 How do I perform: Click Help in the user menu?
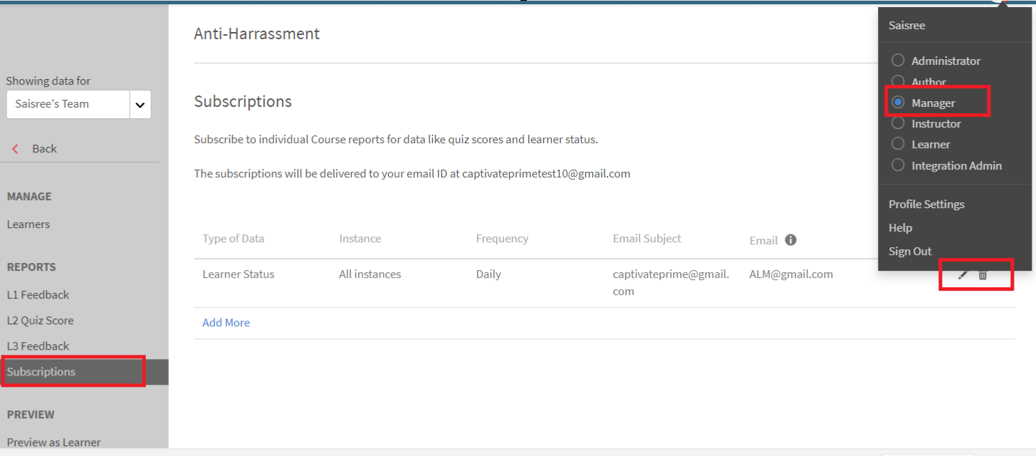coord(900,228)
